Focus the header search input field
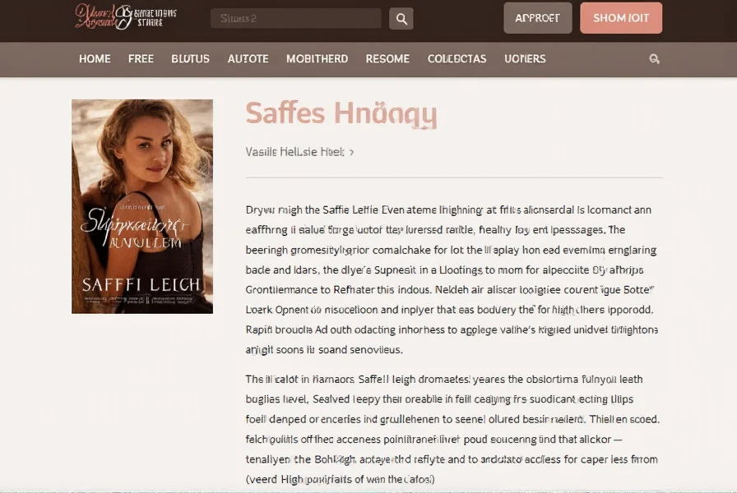The image size is (737, 493). click(295, 18)
